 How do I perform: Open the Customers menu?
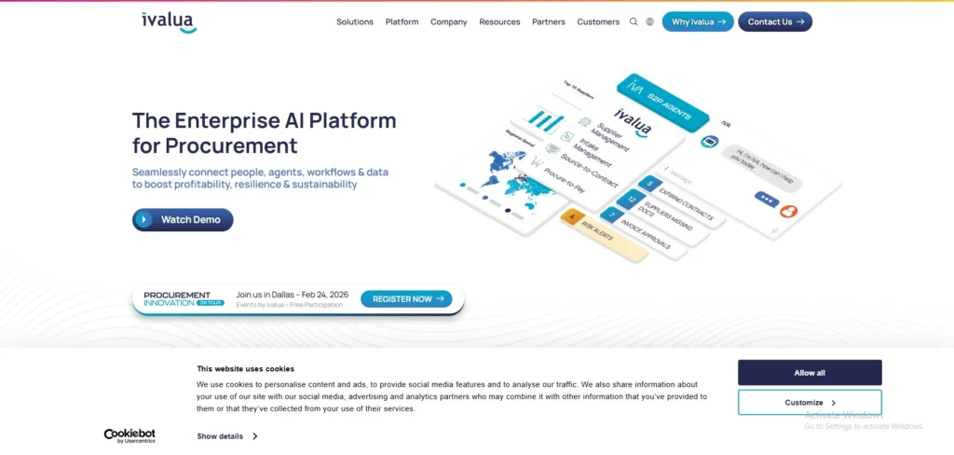tap(598, 22)
